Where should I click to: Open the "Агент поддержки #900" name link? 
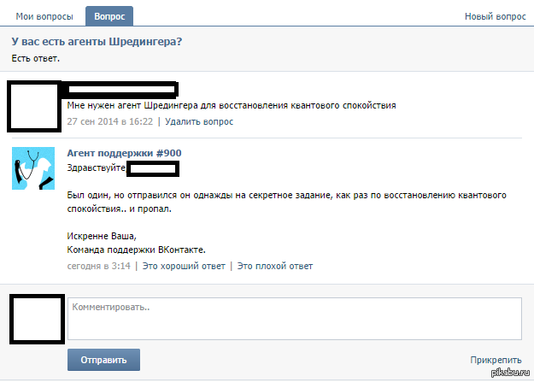coord(124,153)
